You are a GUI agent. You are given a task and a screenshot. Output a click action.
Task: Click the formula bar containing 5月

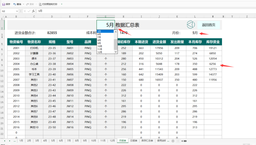point(146,11)
